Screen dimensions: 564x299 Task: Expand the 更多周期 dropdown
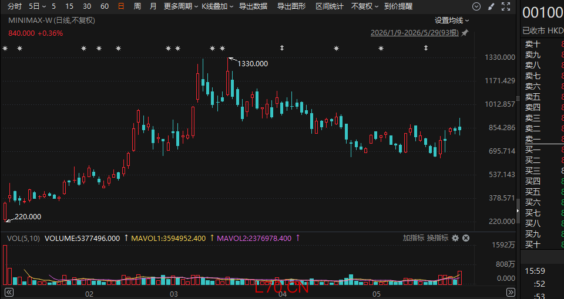(x=181, y=6)
